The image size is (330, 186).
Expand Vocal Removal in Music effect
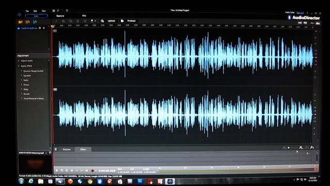(x=22, y=98)
